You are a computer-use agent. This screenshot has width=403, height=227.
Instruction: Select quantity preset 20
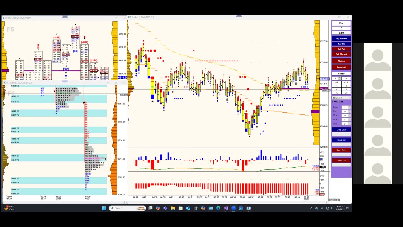346,93
